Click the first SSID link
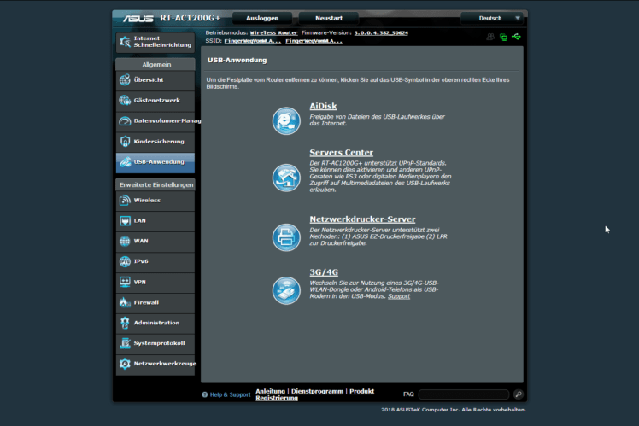The height and width of the screenshot is (426, 639). point(252,41)
